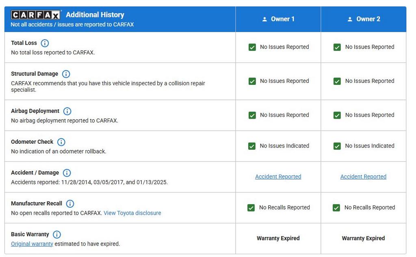Click Owner 2 No Recalls Reported checkbox
416x257 pixels.
(336, 208)
